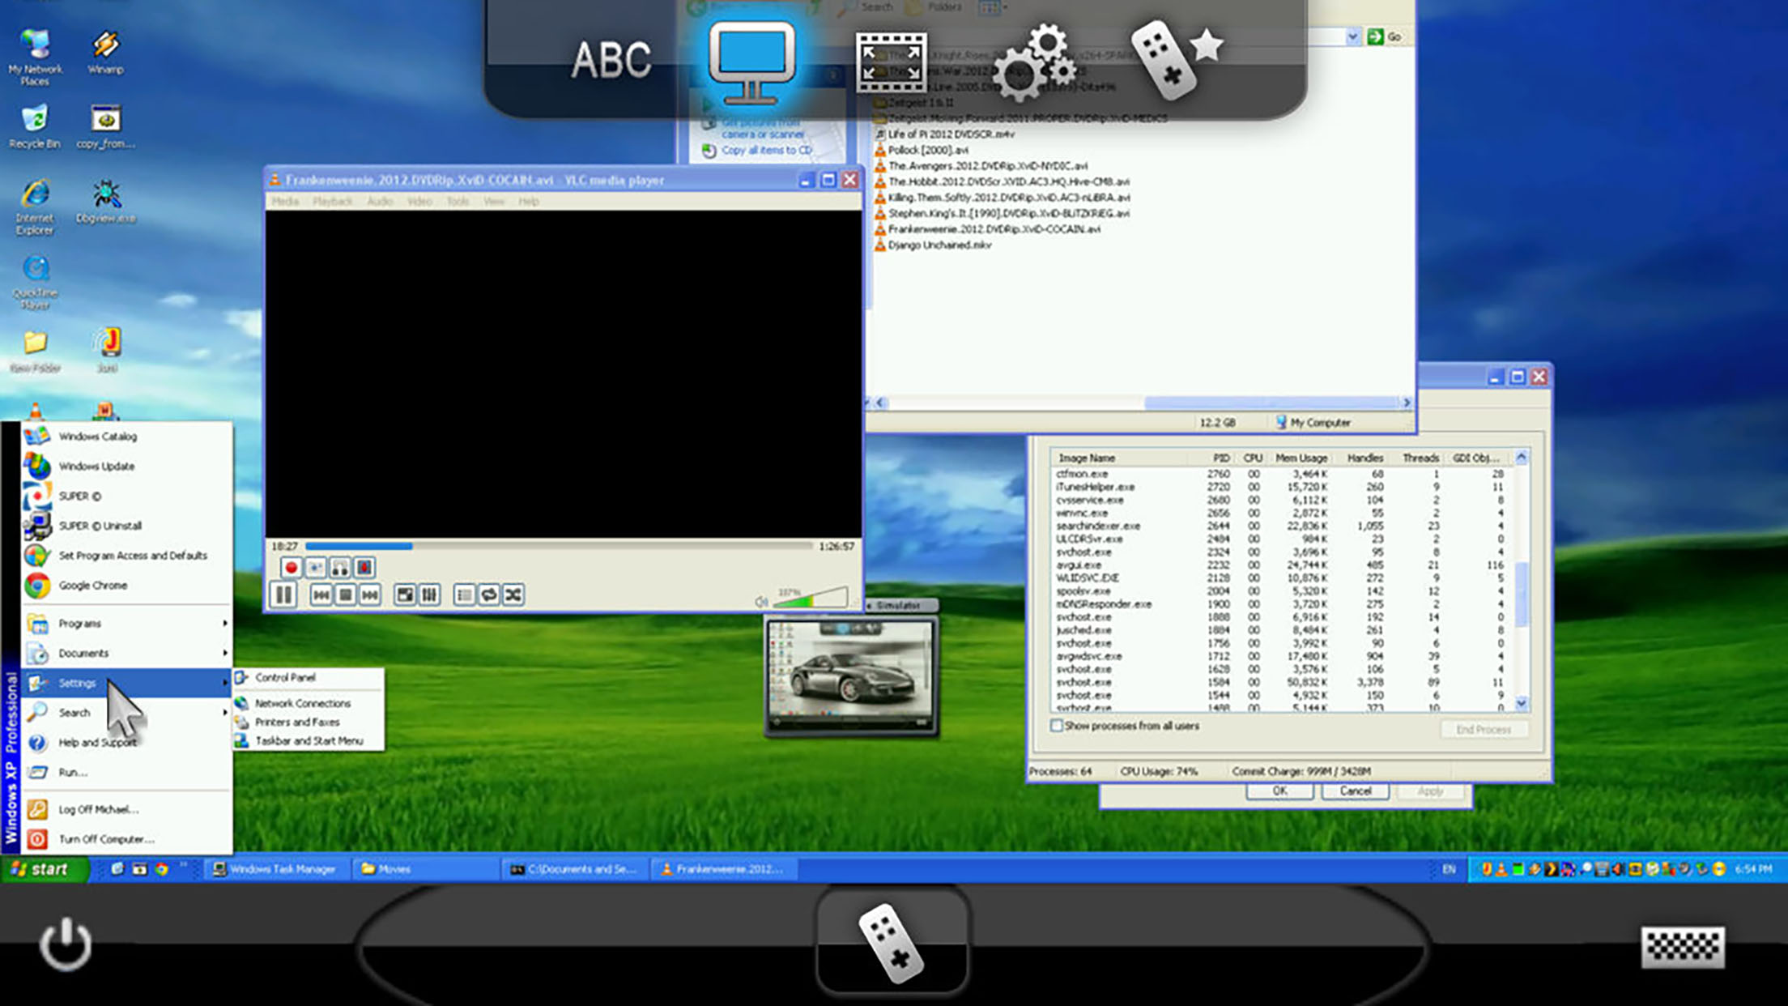The width and height of the screenshot is (1788, 1006).
Task: Tap the power icon in bottom bar
Action: pos(66,944)
